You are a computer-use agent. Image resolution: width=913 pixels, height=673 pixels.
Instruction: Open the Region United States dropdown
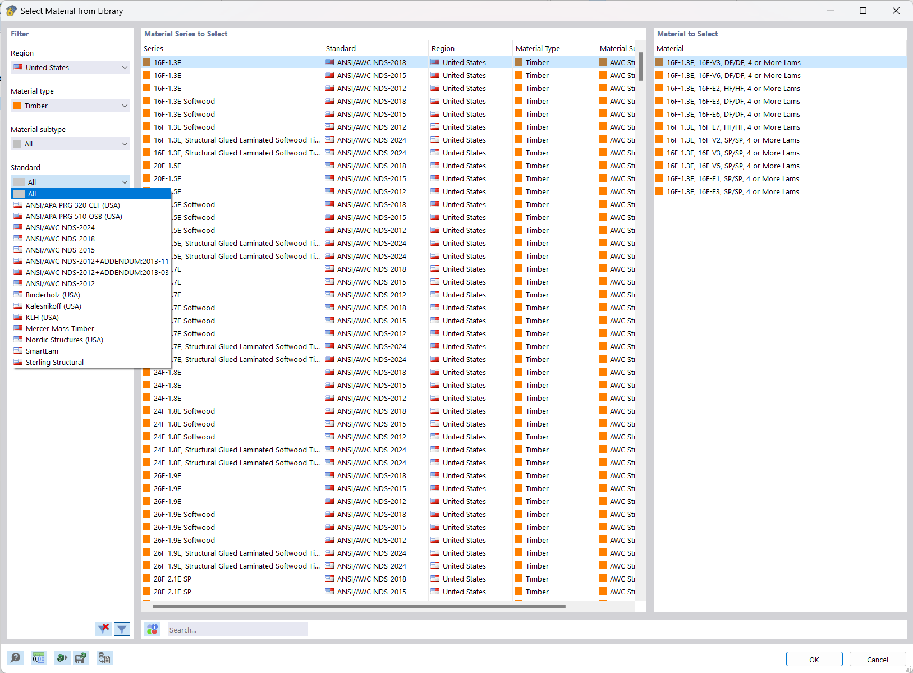click(70, 67)
